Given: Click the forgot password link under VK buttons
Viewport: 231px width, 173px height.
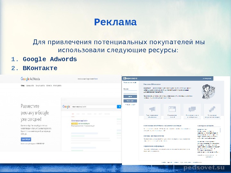Looking at the screenshot, I should [130, 104].
